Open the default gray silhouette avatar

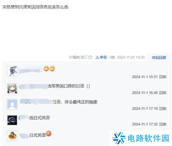[12, 104]
